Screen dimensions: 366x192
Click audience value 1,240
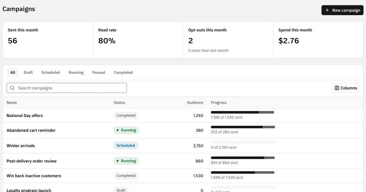click(x=198, y=115)
